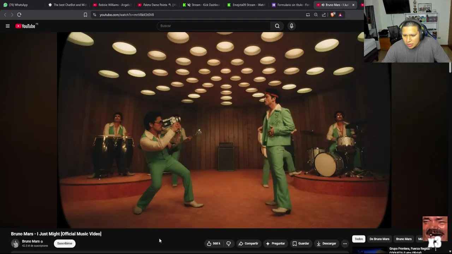Screen dimensions: 452x254
Task: Click the video player to pause
Action: (x=224, y=130)
